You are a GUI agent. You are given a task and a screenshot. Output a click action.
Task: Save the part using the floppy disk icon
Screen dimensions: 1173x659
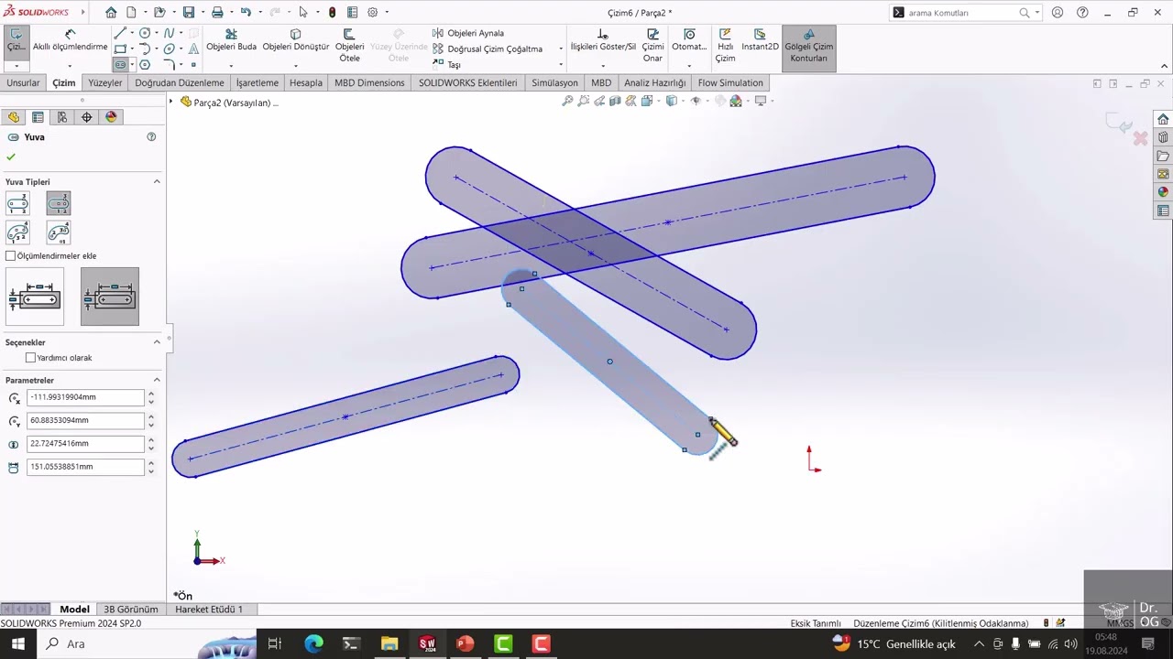pos(188,13)
